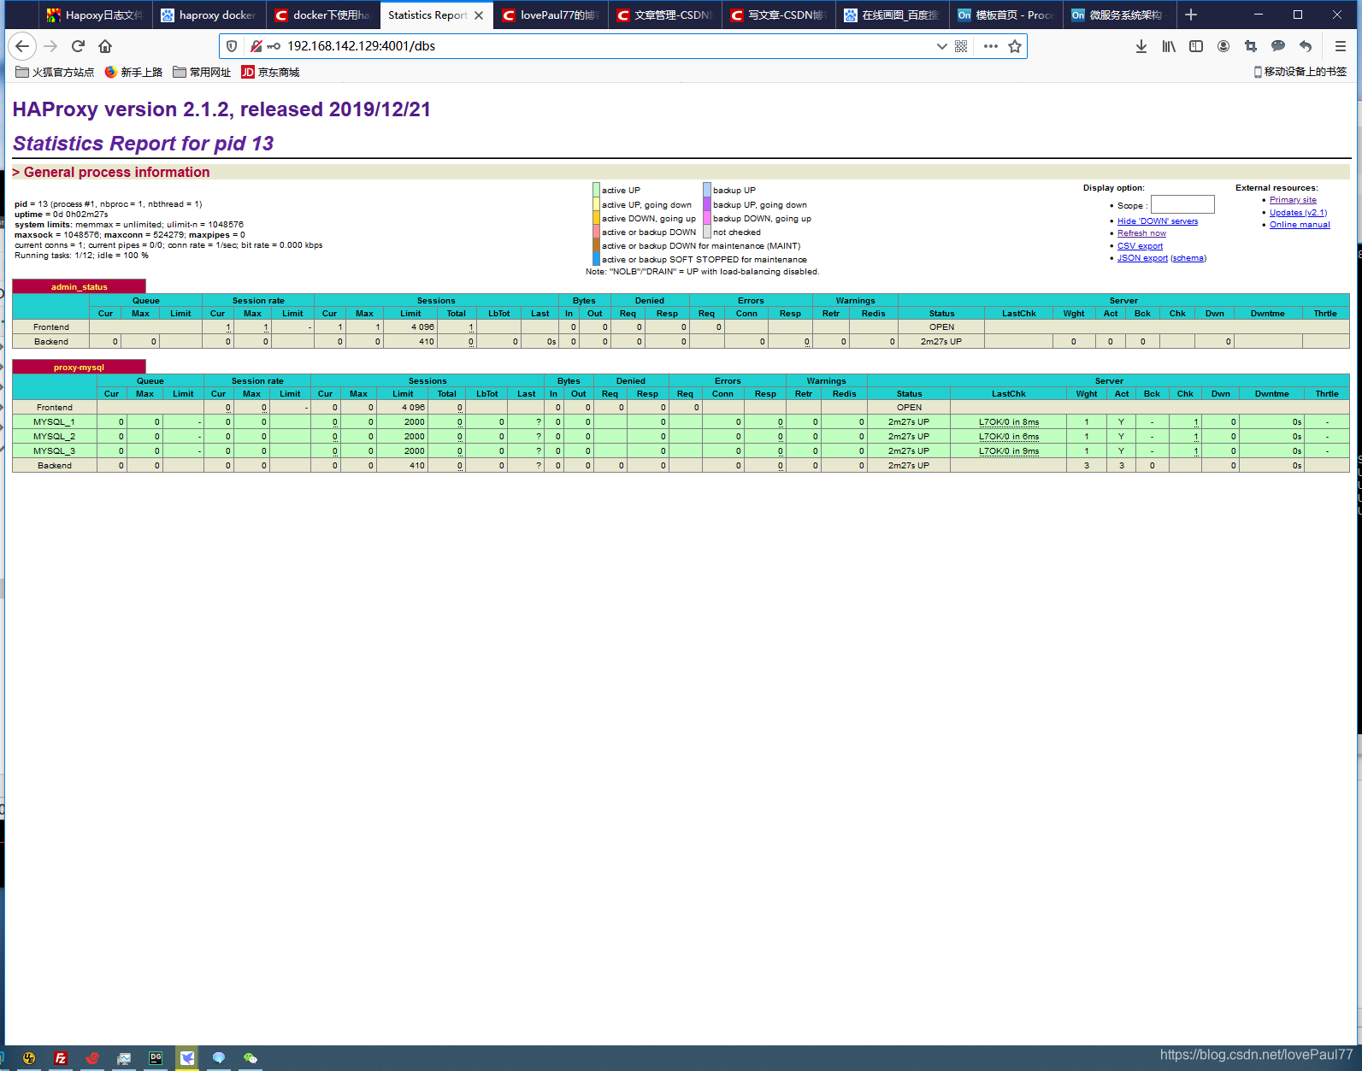
Task: Open the page actions three-dot menu
Action: [990, 46]
